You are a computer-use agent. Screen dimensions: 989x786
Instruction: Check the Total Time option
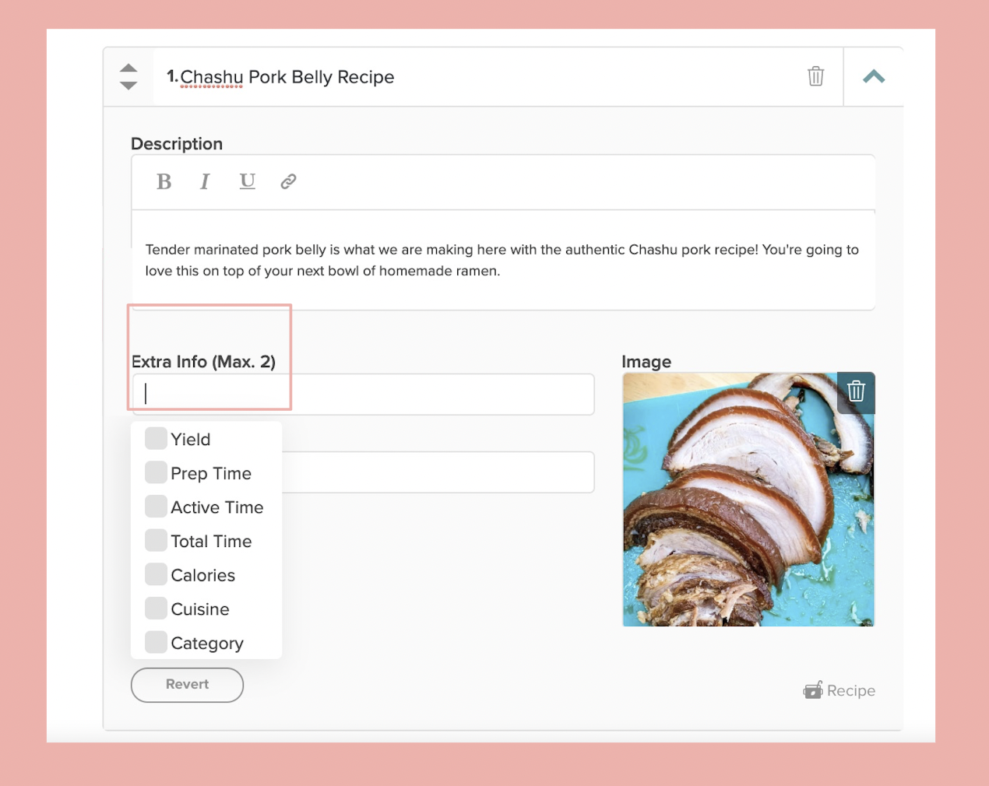[156, 540]
